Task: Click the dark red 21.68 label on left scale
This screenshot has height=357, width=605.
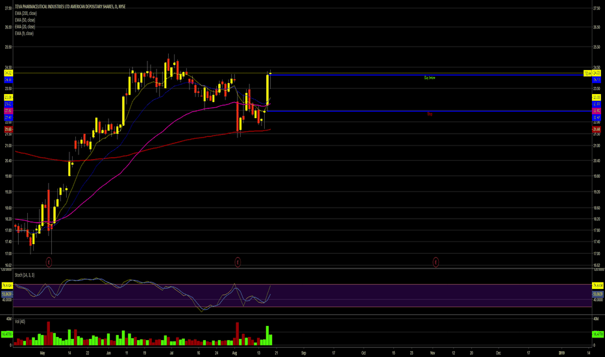Action: [x=8, y=129]
